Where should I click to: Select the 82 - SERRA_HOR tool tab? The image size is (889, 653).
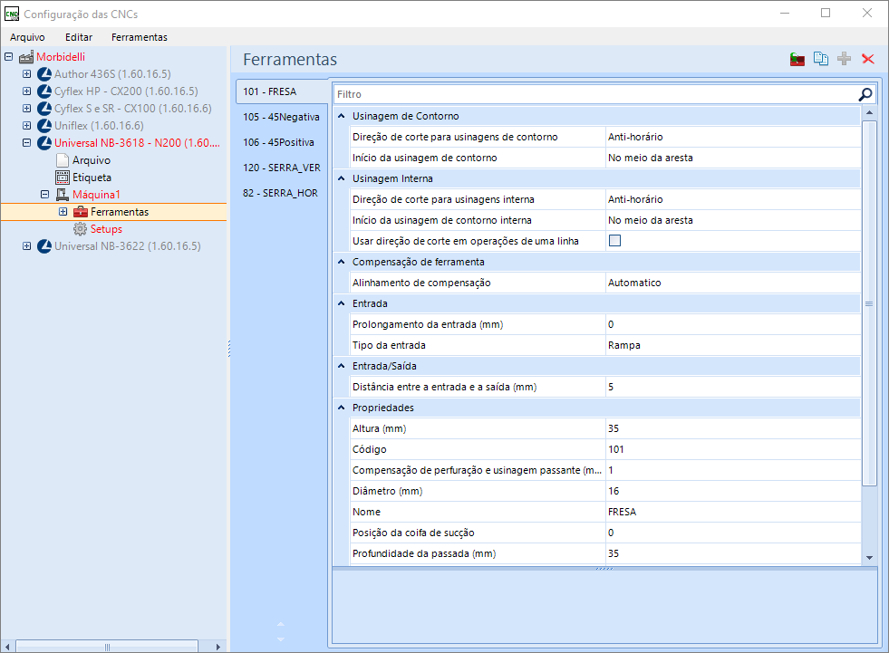tap(282, 193)
